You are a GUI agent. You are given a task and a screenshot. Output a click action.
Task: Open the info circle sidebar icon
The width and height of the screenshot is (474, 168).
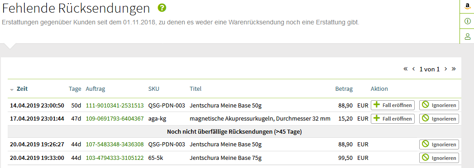coord(467,21)
